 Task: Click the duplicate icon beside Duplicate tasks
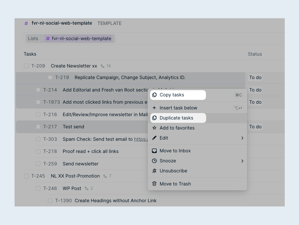tap(154, 118)
